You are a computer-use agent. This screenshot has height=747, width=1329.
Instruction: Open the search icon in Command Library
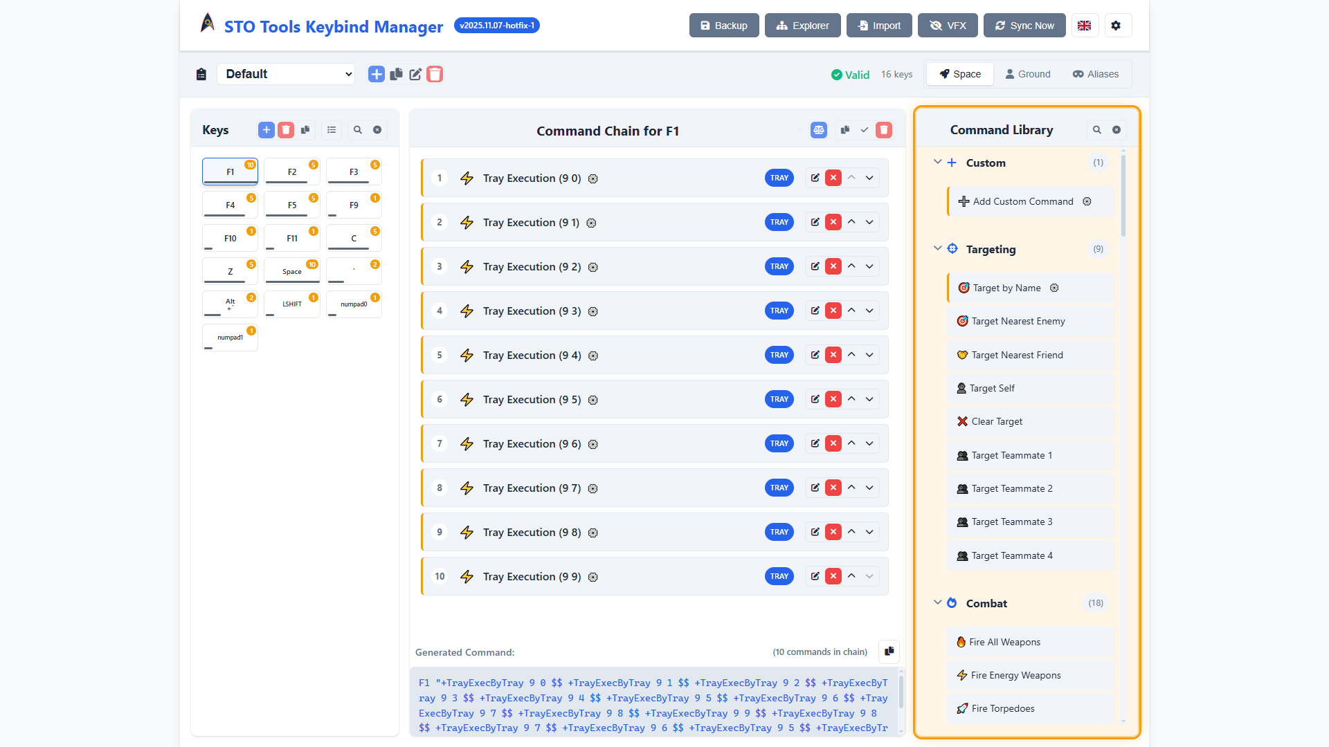(1097, 130)
